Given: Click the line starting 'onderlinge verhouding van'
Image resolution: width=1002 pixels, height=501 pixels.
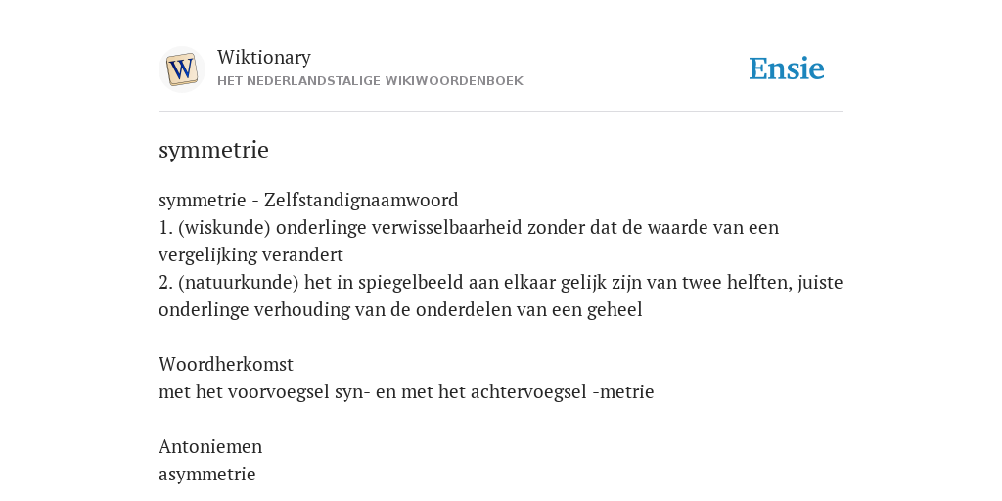Looking at the screenshot, I should coord(400,310).
